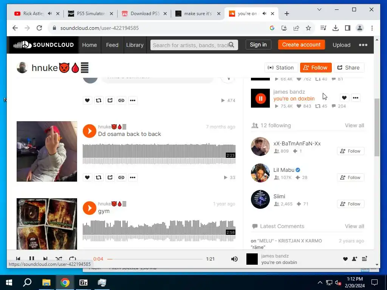The image size is (387, 290).
Task: Open the tab search chevron
Action: pos(319,9)
